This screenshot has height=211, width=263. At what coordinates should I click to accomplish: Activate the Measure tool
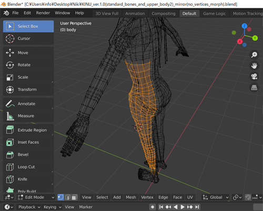28,116
